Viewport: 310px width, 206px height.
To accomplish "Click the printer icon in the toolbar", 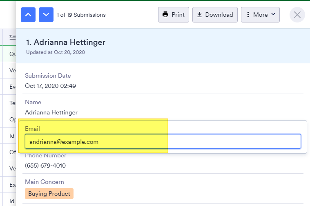I will pos(165,15).
